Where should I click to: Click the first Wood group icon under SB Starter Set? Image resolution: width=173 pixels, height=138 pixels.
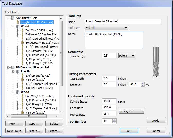[x=17, y=26]
